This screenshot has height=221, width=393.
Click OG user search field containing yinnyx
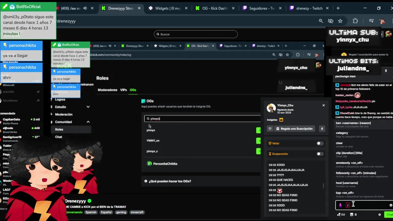(x=202, y=118)
